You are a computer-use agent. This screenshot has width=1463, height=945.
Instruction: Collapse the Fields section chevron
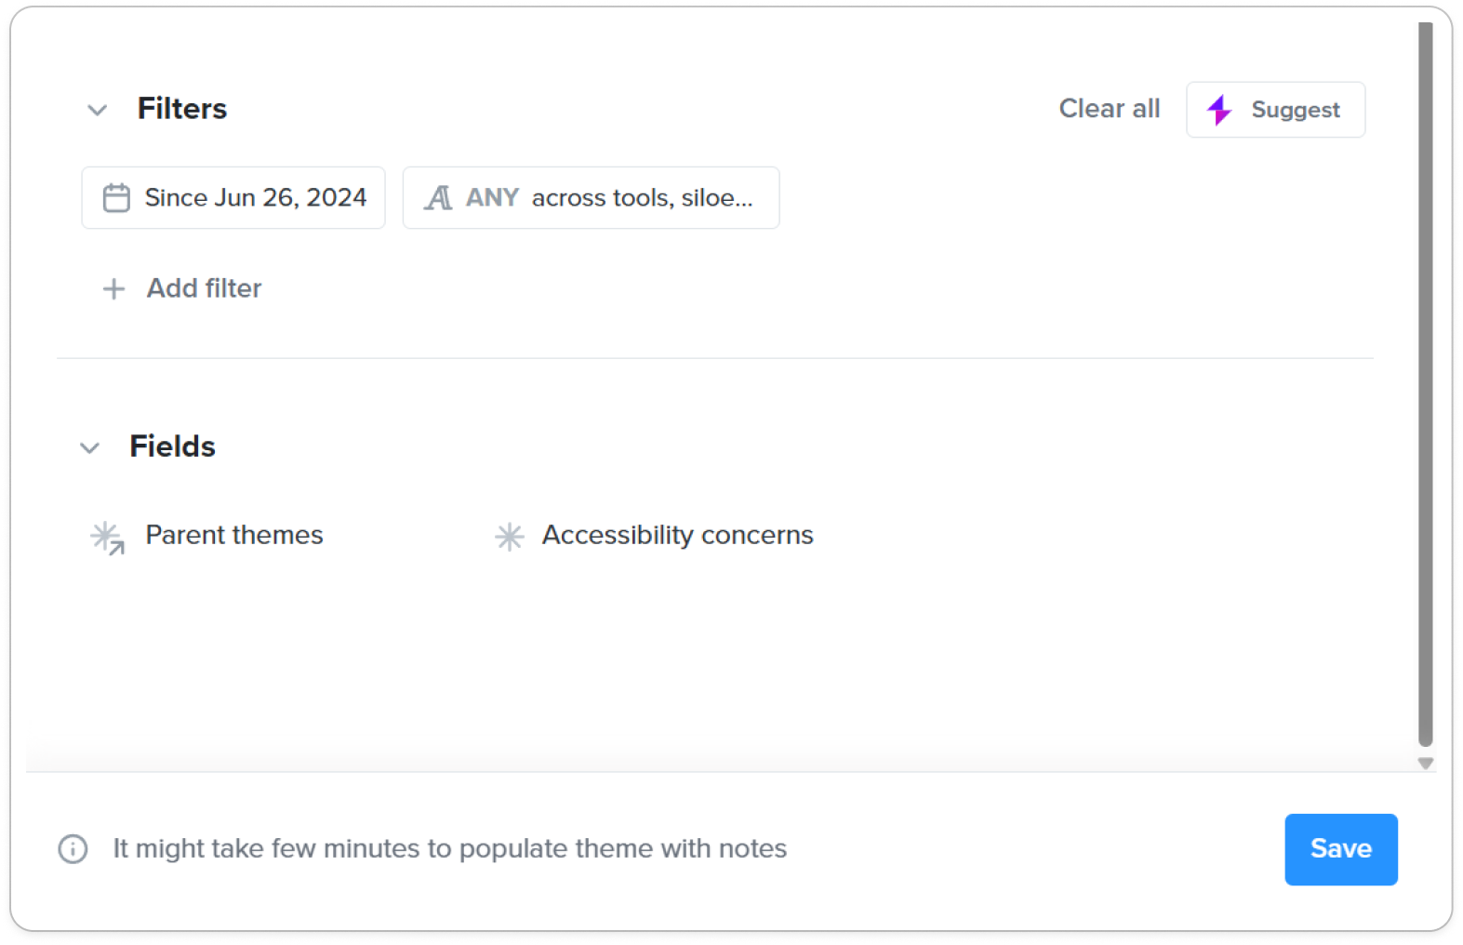point(89,447)
